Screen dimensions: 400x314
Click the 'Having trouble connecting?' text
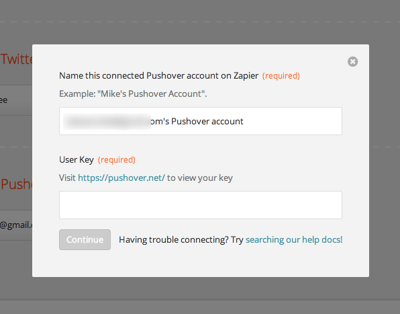pos(173,239)
